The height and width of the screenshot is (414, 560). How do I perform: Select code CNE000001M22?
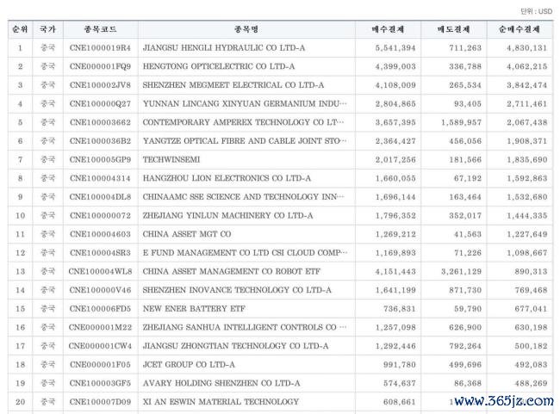click(x=100, y=327)
